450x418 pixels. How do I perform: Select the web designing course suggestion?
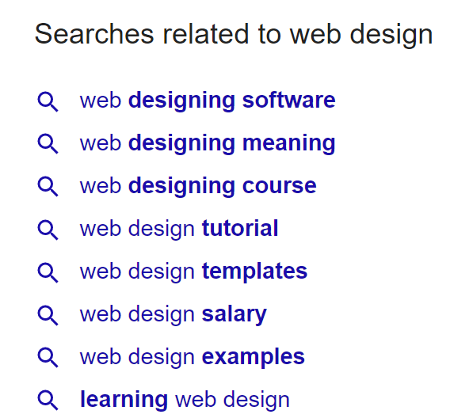198,186
